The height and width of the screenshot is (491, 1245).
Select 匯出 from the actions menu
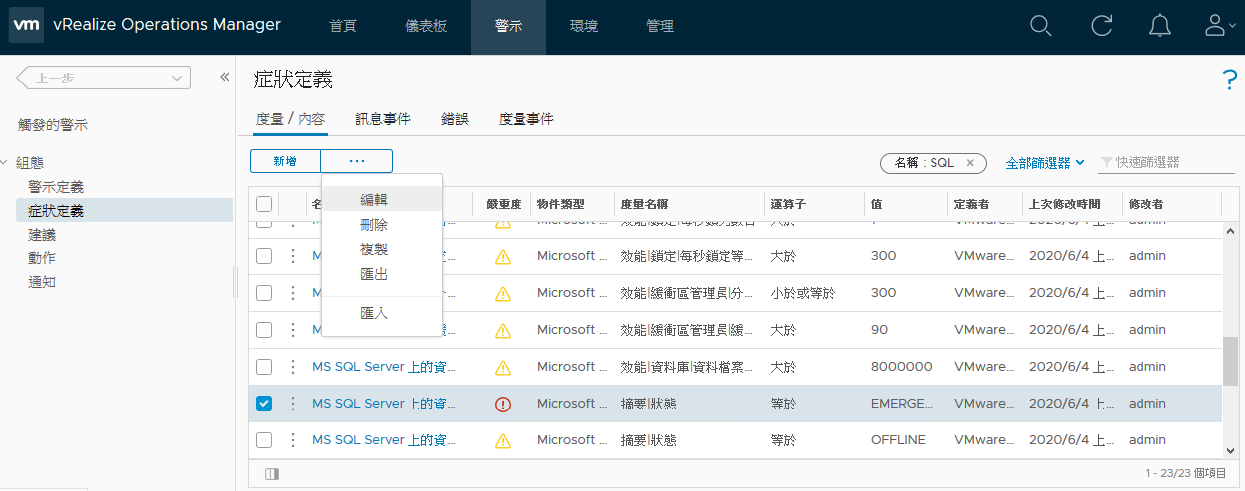pyautogui.click(x=382, y=273)
